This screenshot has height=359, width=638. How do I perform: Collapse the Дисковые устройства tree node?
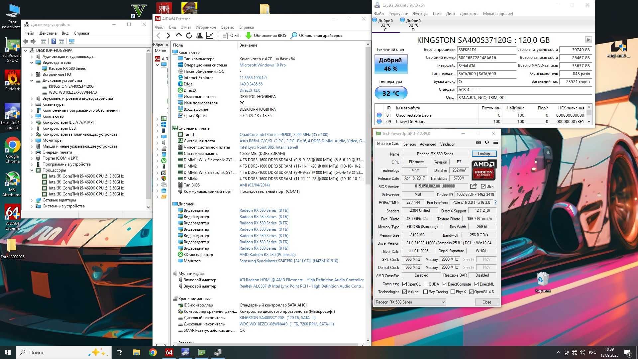(32, 80)
